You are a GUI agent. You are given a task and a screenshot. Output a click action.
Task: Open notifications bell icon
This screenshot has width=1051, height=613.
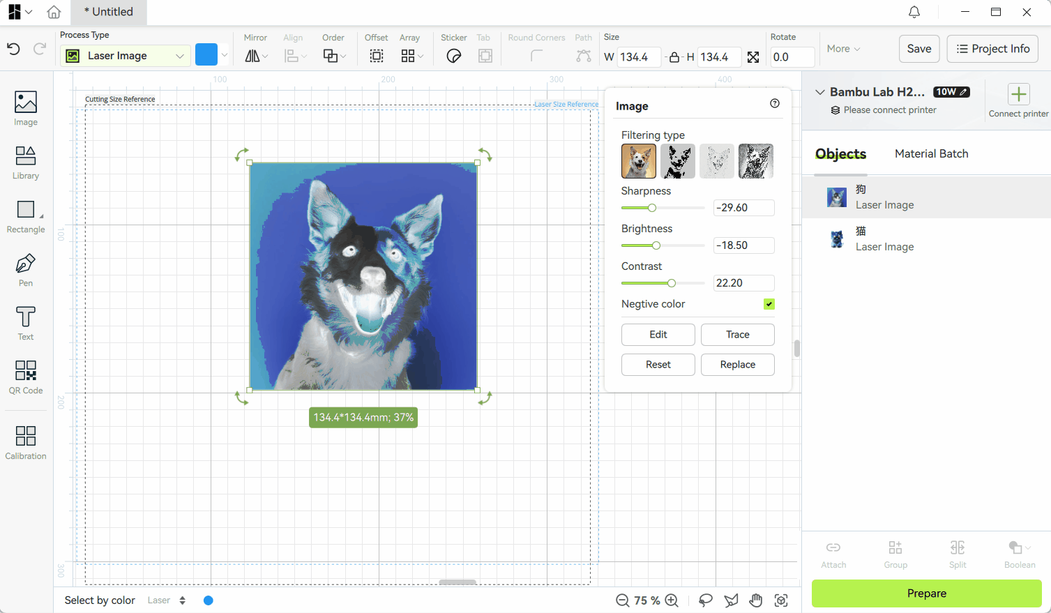[x=914, y=12]
